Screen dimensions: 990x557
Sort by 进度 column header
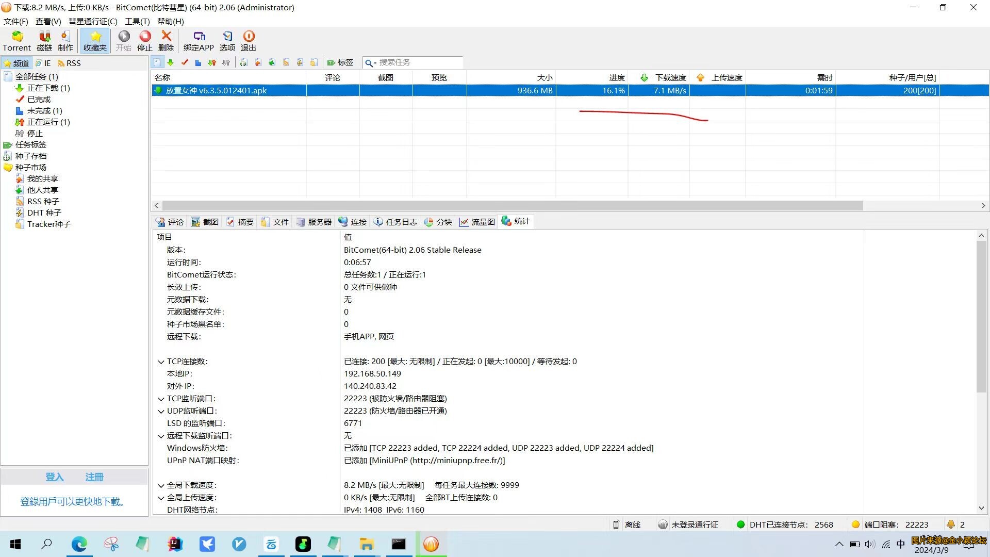coord(592,77)
